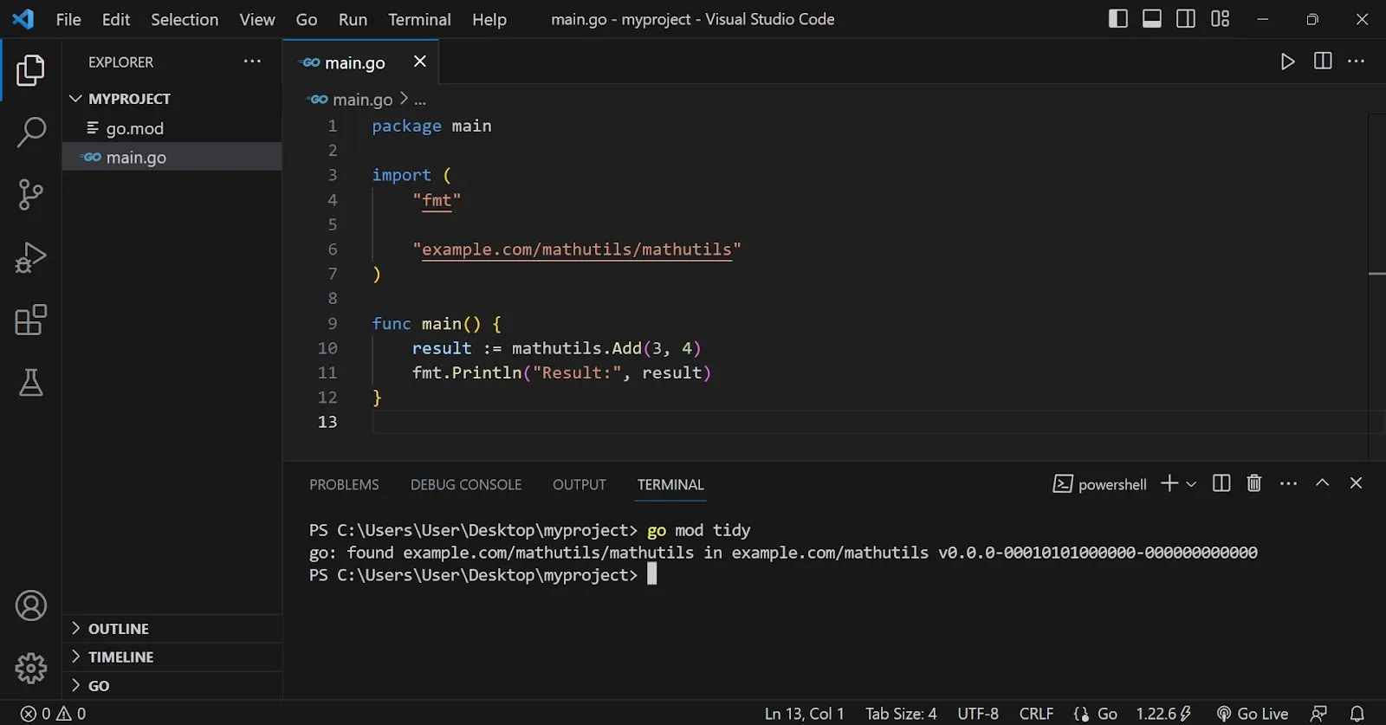Maximize the panel with up chevron
Viewport: 1386px width, 725px height.
pyautogui.click(x=1322, y=483)
